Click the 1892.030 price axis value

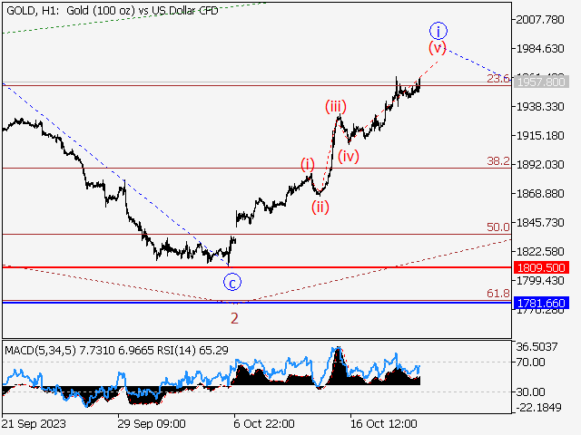(x=540, y=164)
